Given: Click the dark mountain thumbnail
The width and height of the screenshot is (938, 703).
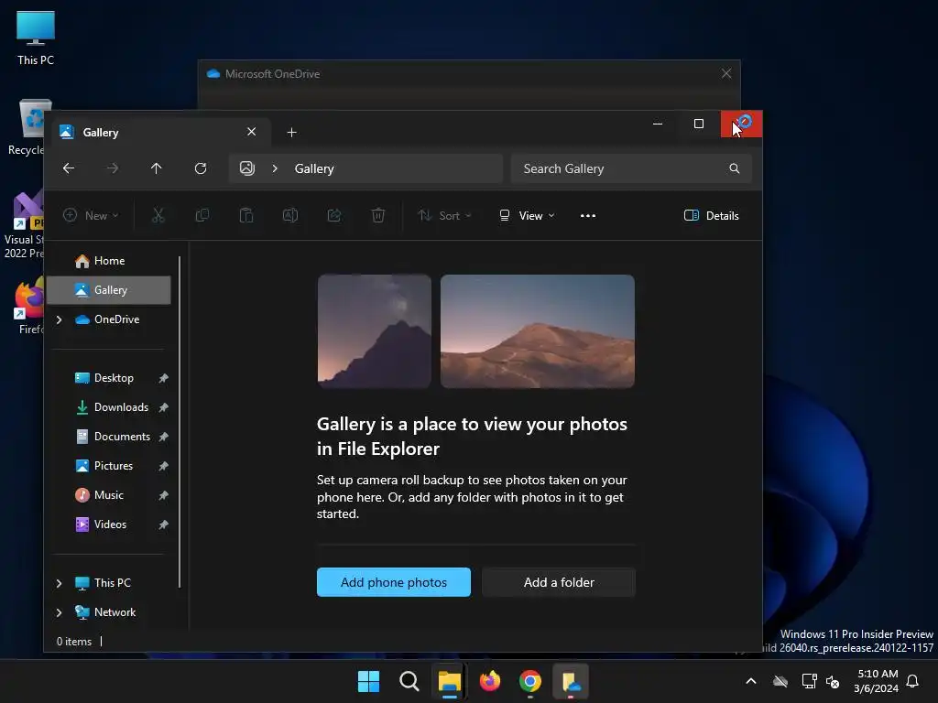Looking at the screenshot, I should tap(375, 331).
